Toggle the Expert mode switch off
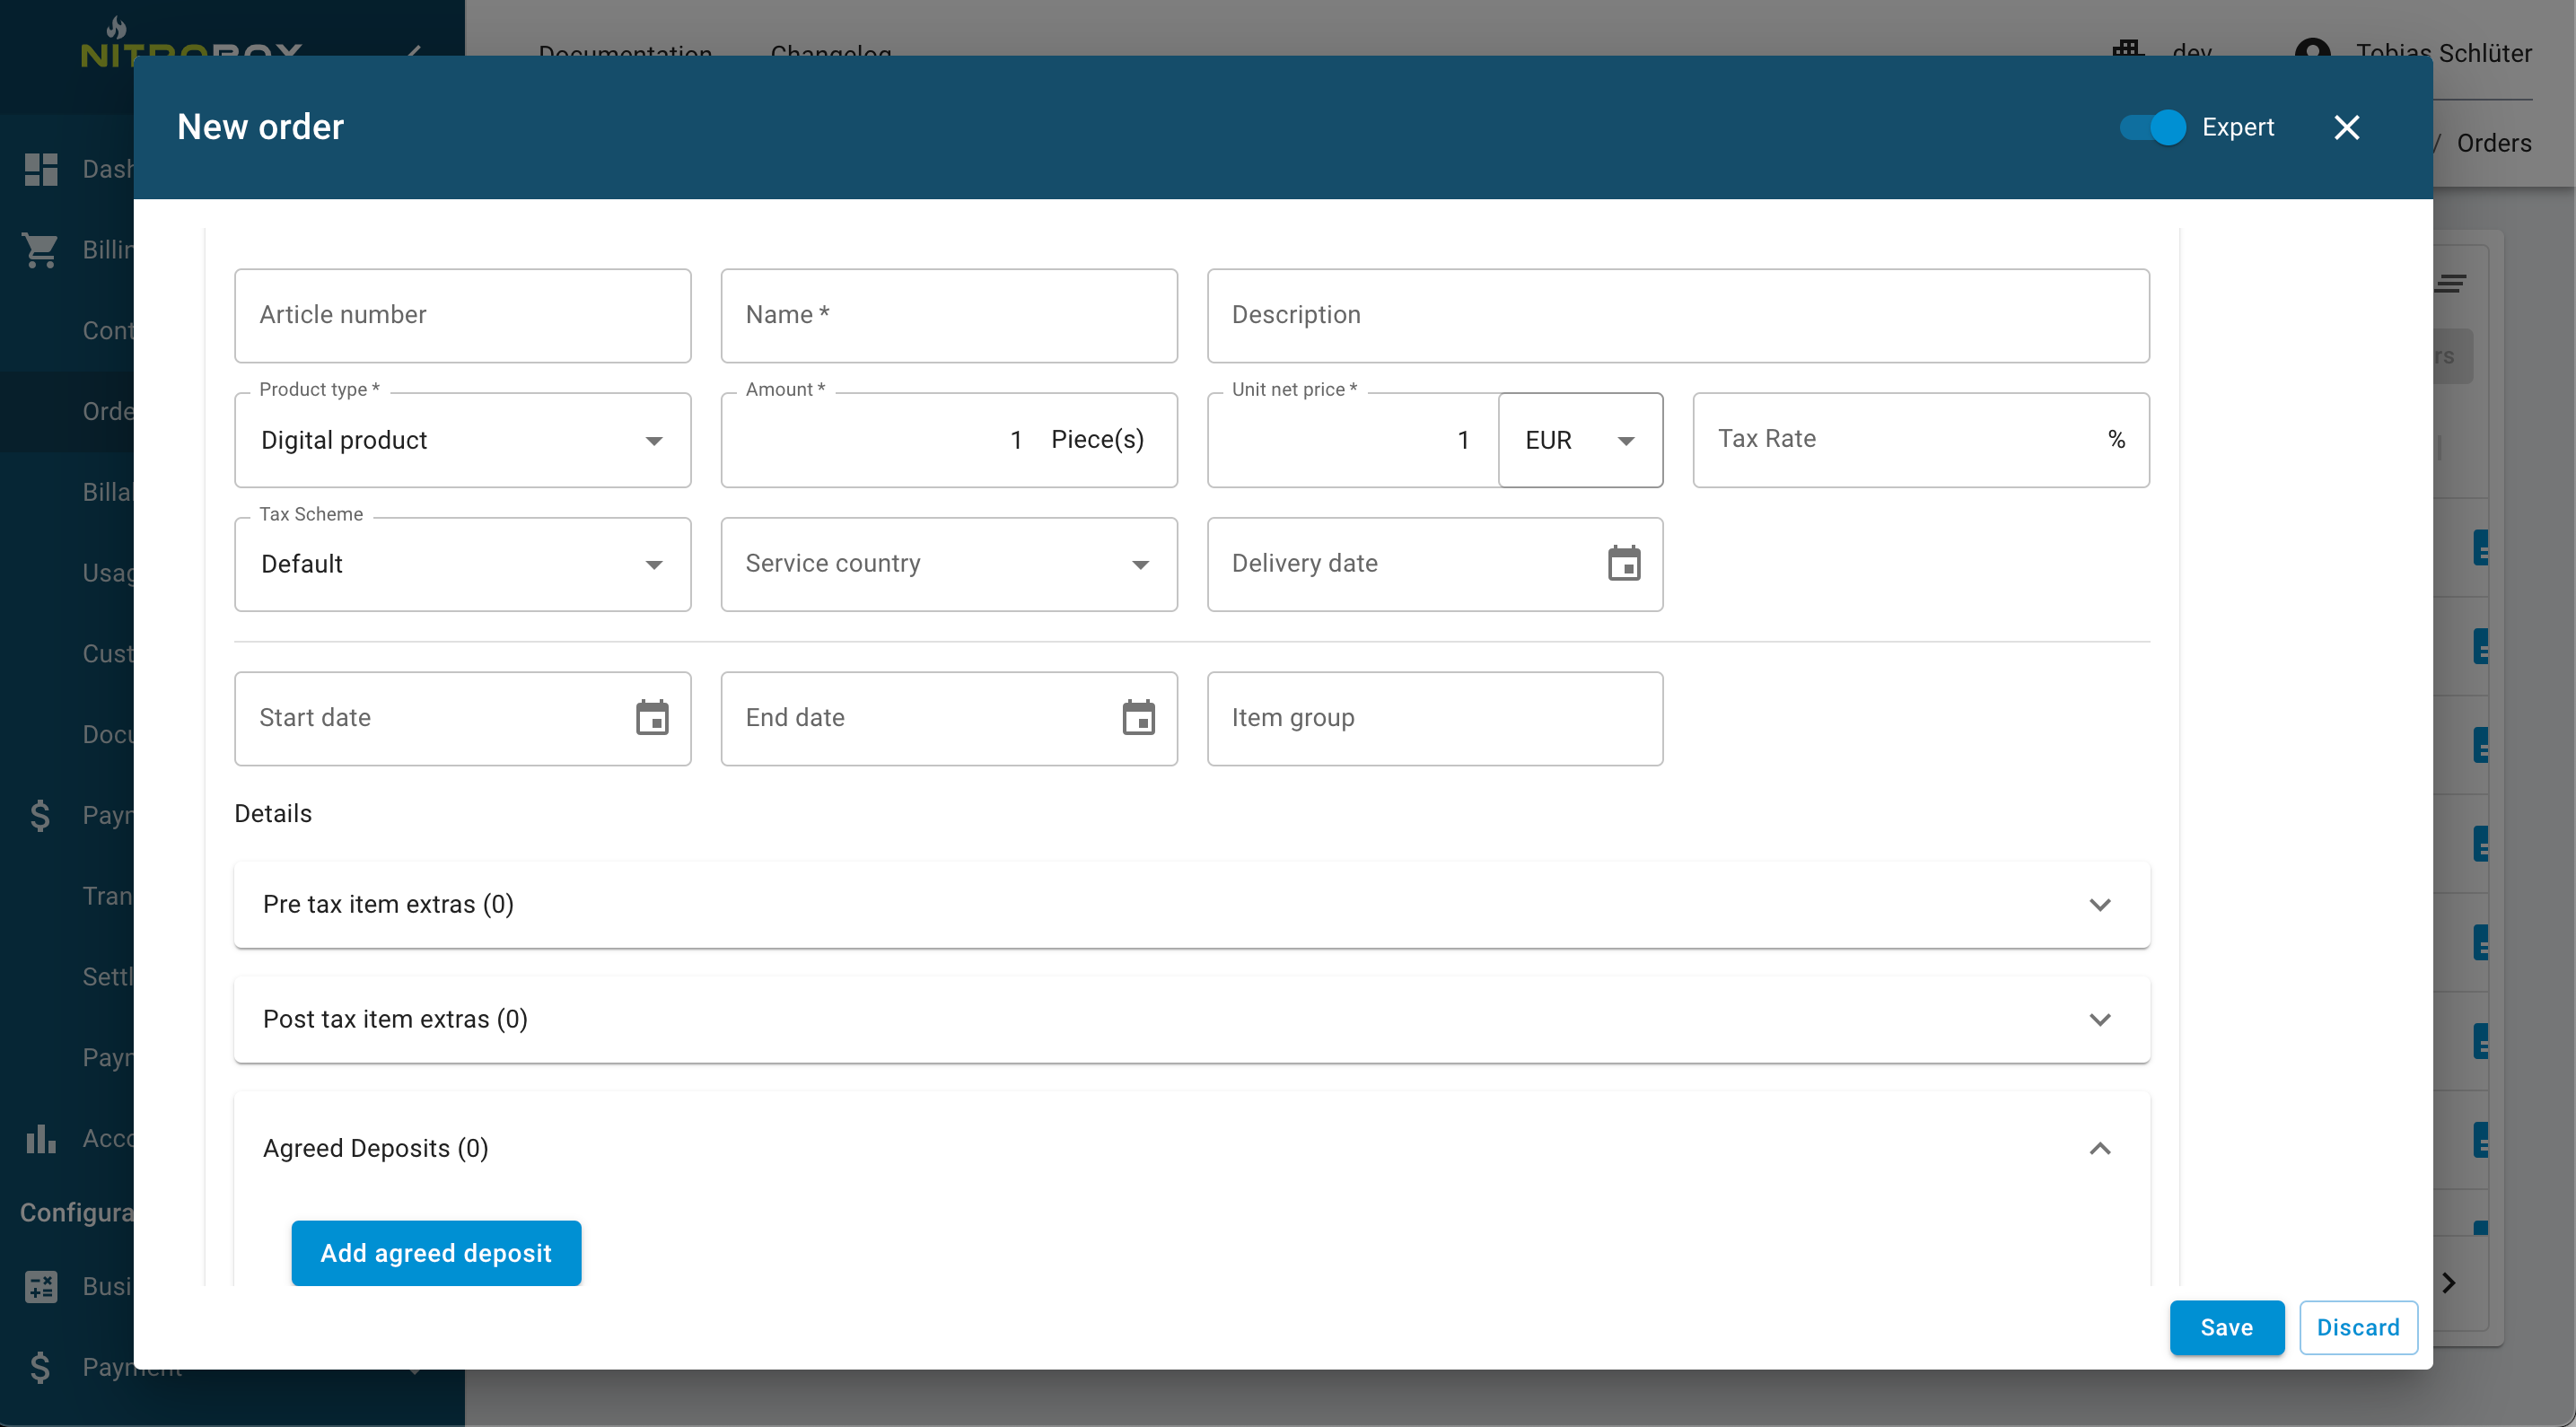Viewport: 2576px width, 1427px height. pyautogui.click(x=2153, y=128)
